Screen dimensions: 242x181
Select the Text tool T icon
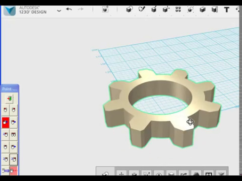click(x=227, y=10)
